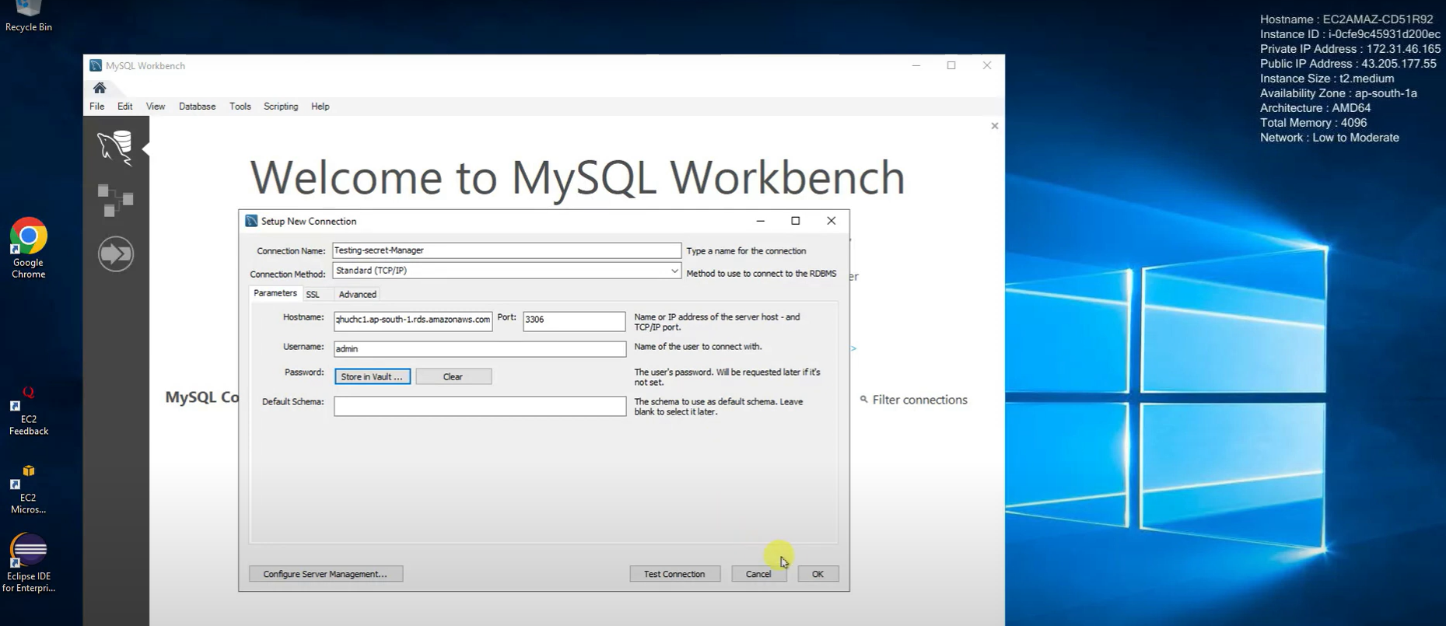Click the Clear password button
Image resolution: width=1446 pixels, height=626 pixels.
pyautogui.click(x=453, y=376)
